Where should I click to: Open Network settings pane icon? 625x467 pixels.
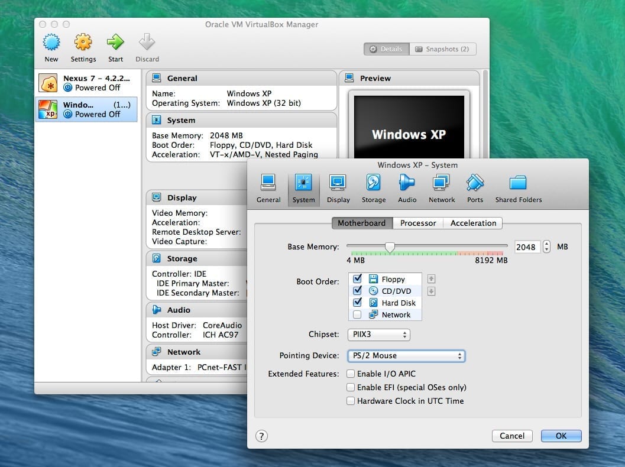tap(441, 183)
